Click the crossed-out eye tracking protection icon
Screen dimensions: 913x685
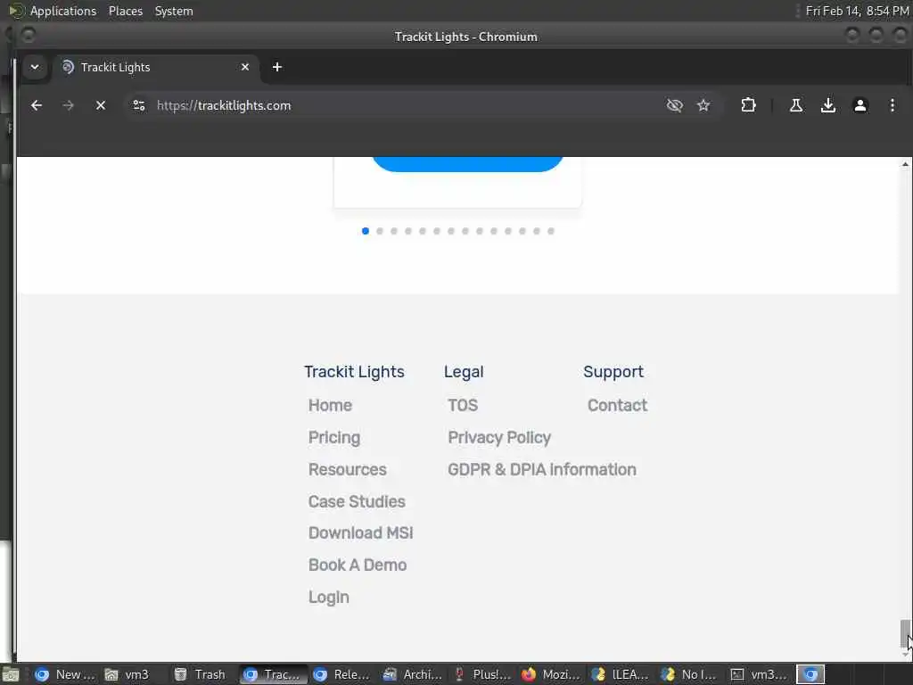click(674, 105)
